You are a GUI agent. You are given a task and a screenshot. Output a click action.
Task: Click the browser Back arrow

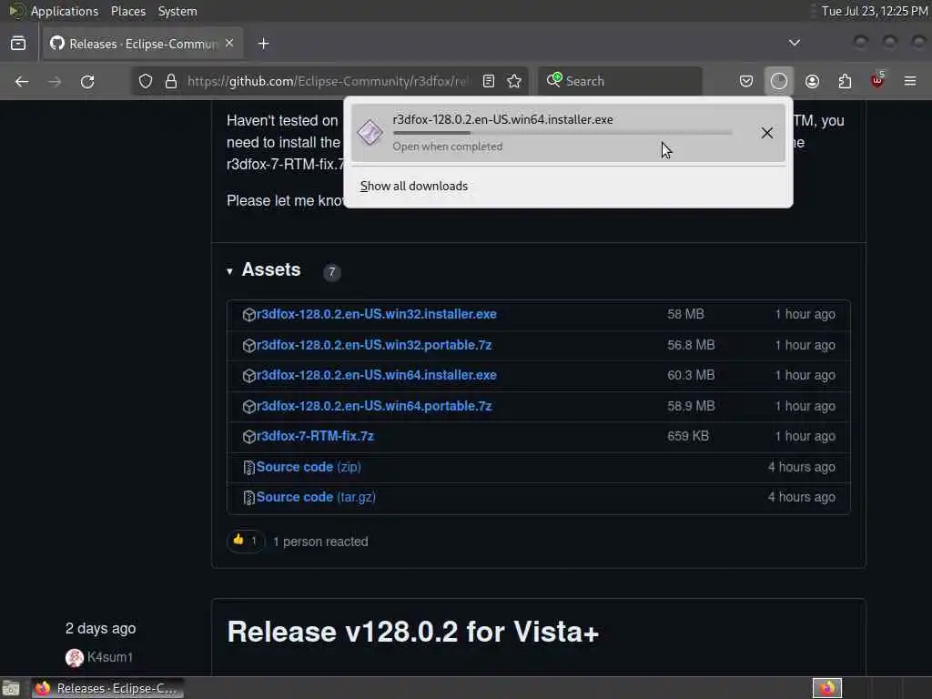pyautogui.click(x=22, y=81)
